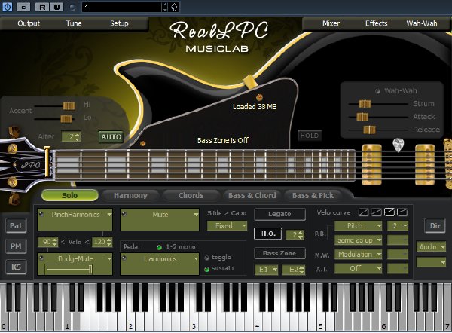
Task: Switch to the Chords mode tab
Action: point(191,195)
